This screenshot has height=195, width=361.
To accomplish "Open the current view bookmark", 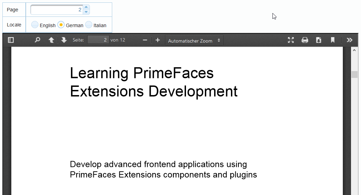I will tap(333, 40).
